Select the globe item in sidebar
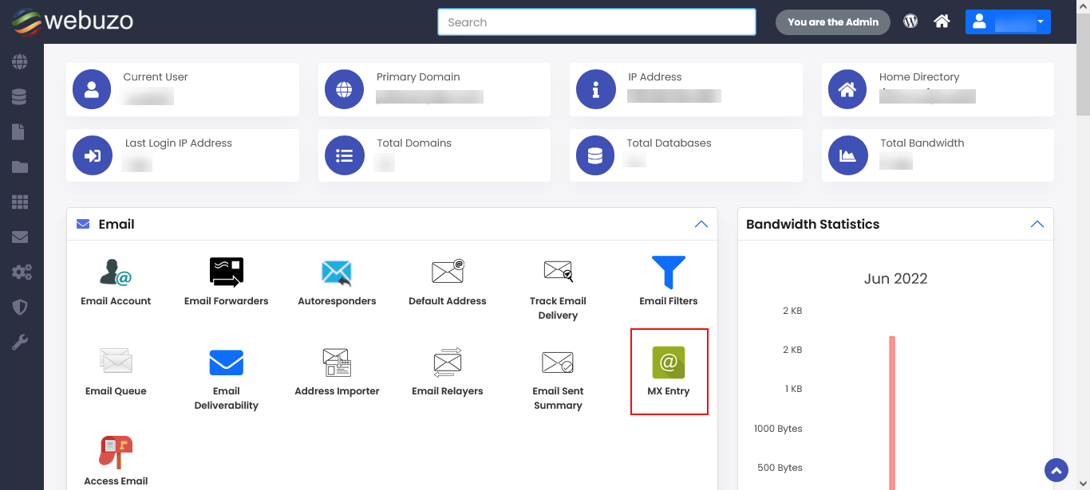 pyautogui.click(x=20, y=61)
